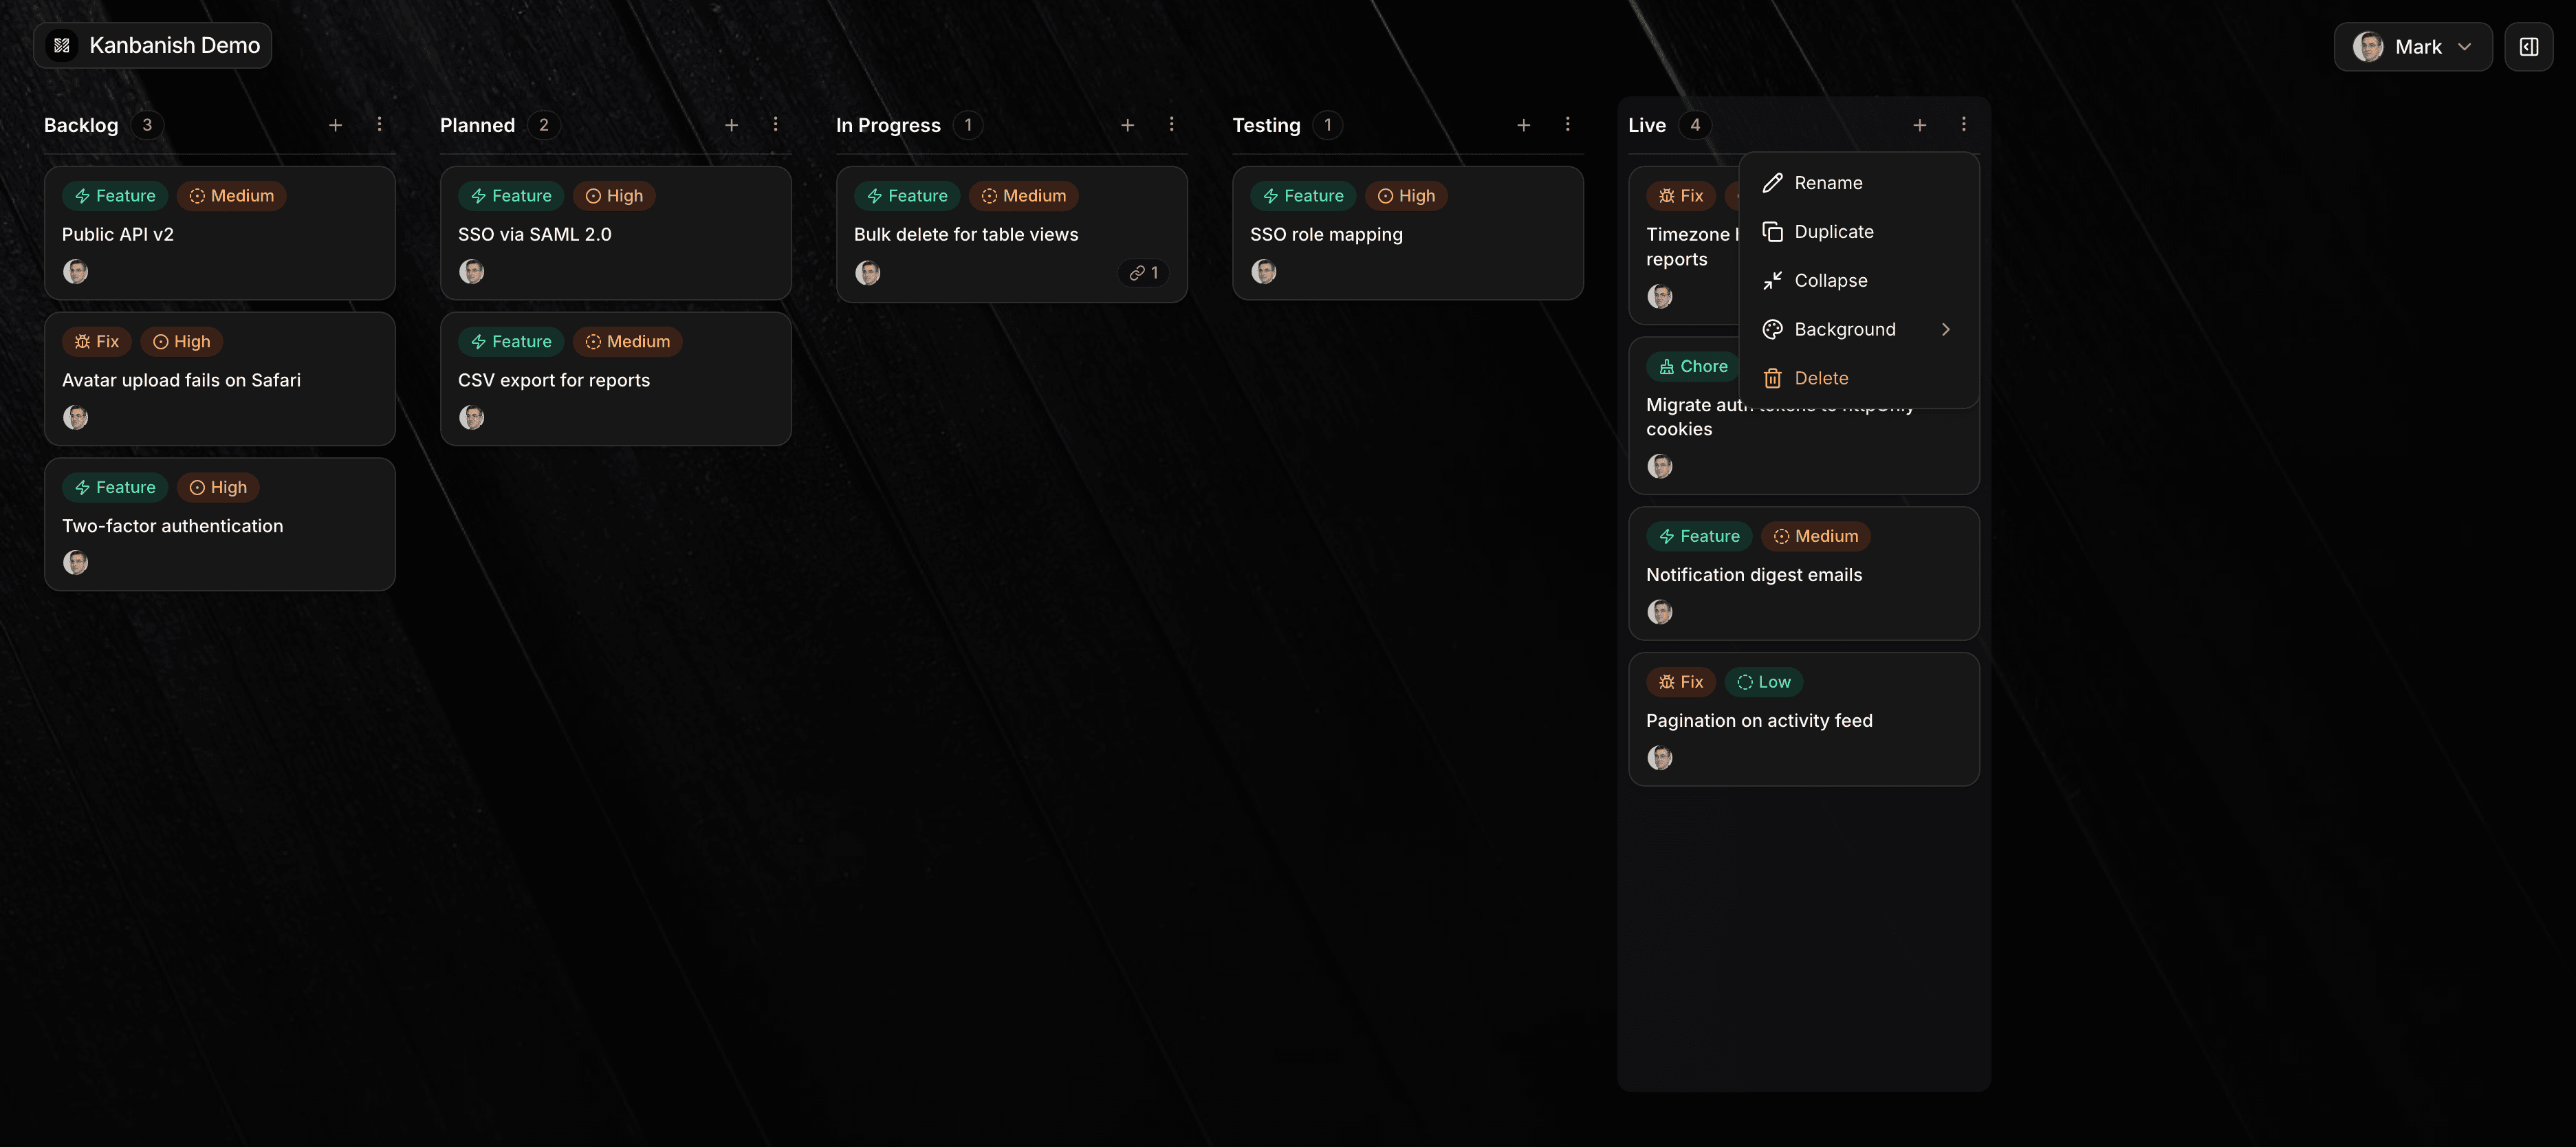Open the Pagination on activity feed card
Screen dimensions: 2576x1147
(x=1803, y=719)
